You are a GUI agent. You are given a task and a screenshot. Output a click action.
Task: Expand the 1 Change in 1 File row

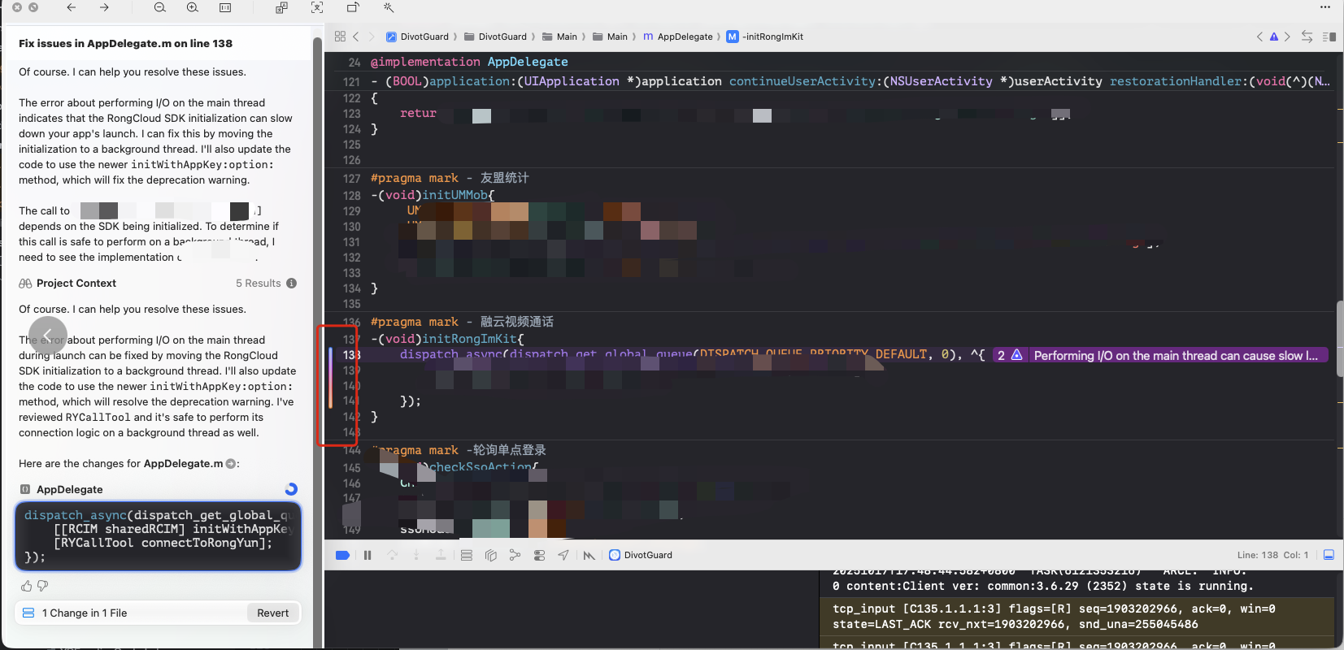click(x=85, y=613)
